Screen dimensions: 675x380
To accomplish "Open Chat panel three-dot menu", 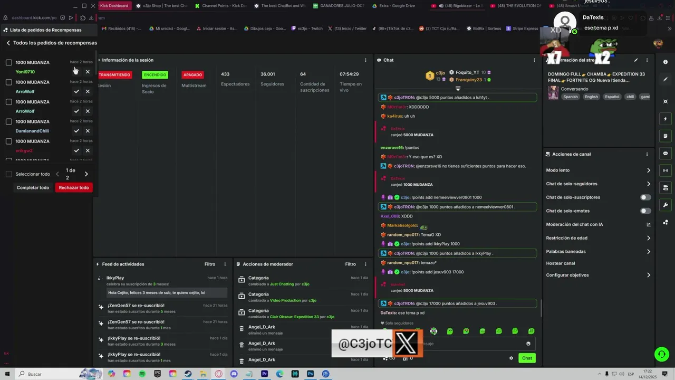I will point(534,60).
